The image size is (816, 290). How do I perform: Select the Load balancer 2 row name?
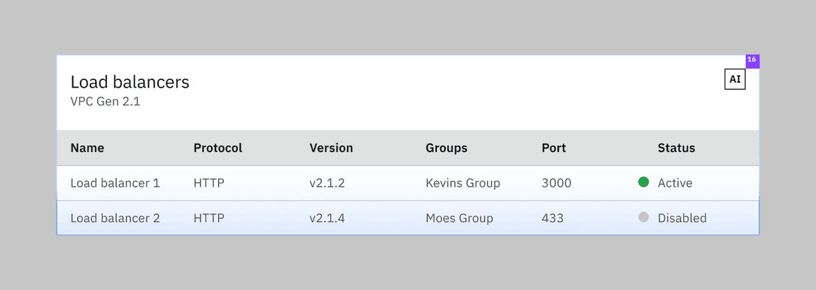pyautogui.click(x=115, y=218)
